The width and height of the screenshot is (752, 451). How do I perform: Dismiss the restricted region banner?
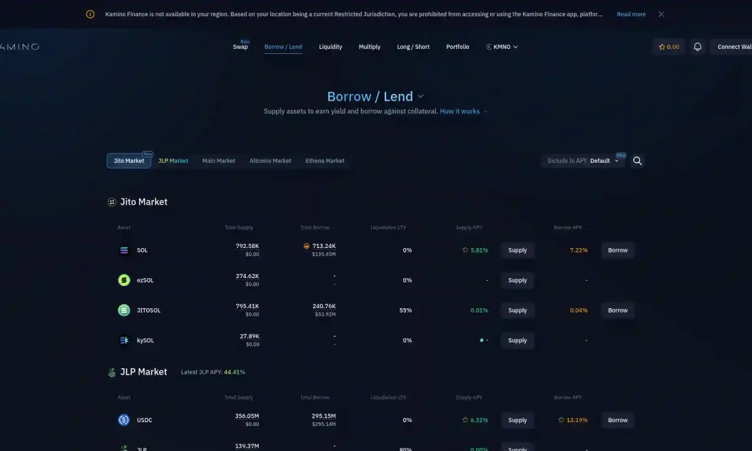pyautogui.click(x=661, y=14)
